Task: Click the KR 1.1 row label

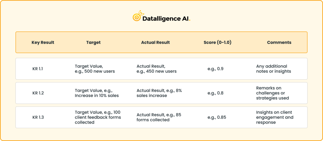Action: 38,69
